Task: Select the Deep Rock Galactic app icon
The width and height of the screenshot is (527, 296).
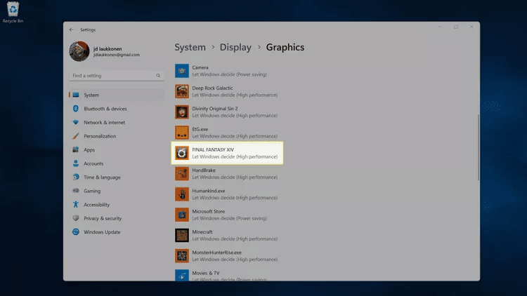Action: pos(182,91)
